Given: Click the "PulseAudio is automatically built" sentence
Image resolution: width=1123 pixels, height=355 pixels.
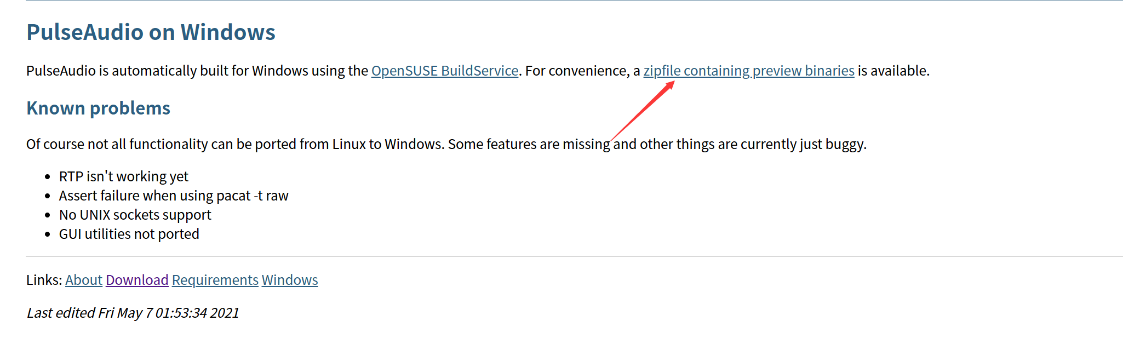Looking at the screenshot, I should (x=197, y=71).
